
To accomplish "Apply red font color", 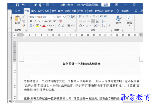I will tap(44, 26).
